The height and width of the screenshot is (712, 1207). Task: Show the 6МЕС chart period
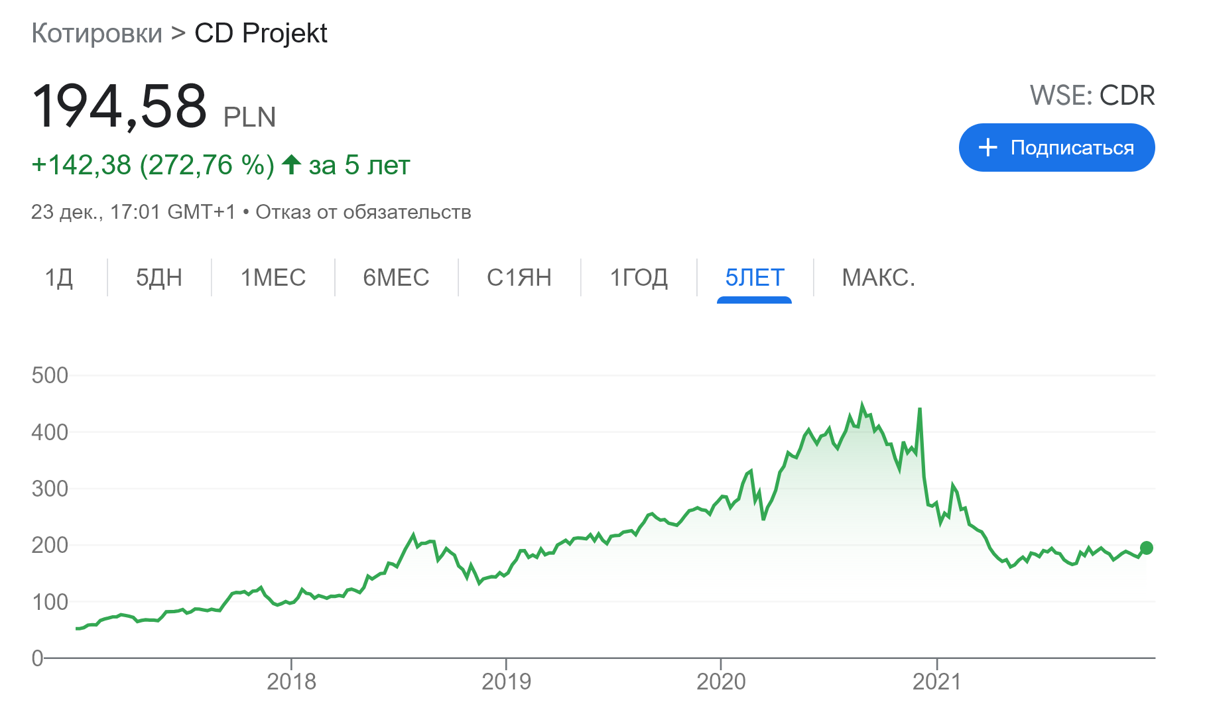pos(396,277)
